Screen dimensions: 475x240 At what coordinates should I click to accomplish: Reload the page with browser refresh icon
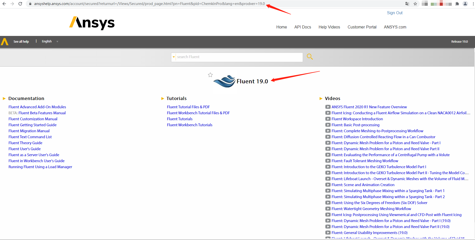[20, 4]
